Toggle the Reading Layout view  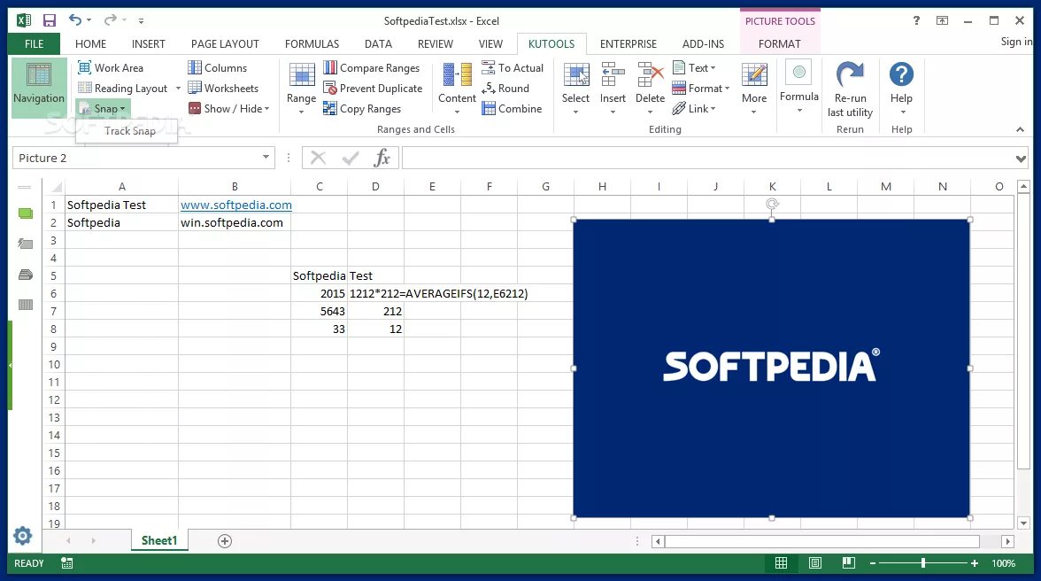[x=123, y=89]
